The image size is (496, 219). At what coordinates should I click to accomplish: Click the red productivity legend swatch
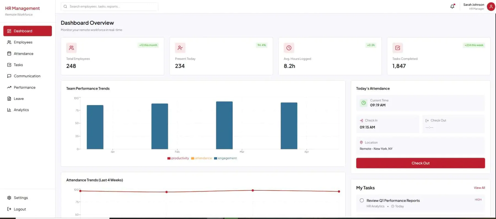[169, 158]
